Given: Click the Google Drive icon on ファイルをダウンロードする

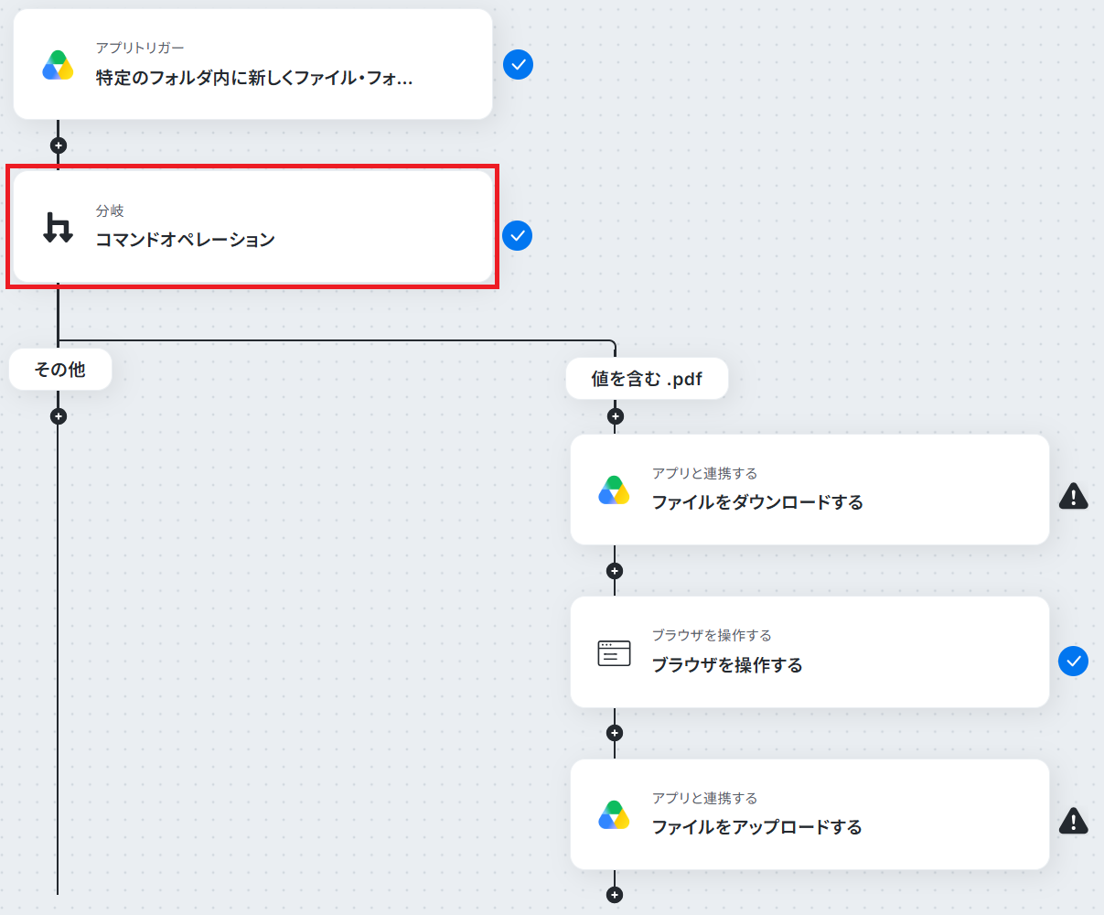Looking at the screenshot, I should (x=614, y=490).
